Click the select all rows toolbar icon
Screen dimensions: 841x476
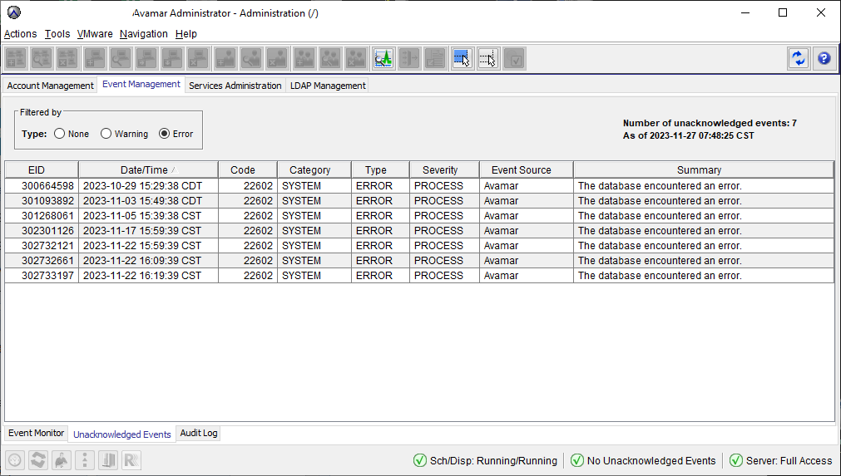(462, 58)
